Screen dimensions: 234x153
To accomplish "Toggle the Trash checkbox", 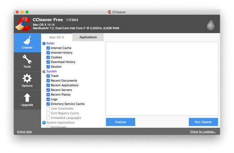I will click(x=48, y=76).
